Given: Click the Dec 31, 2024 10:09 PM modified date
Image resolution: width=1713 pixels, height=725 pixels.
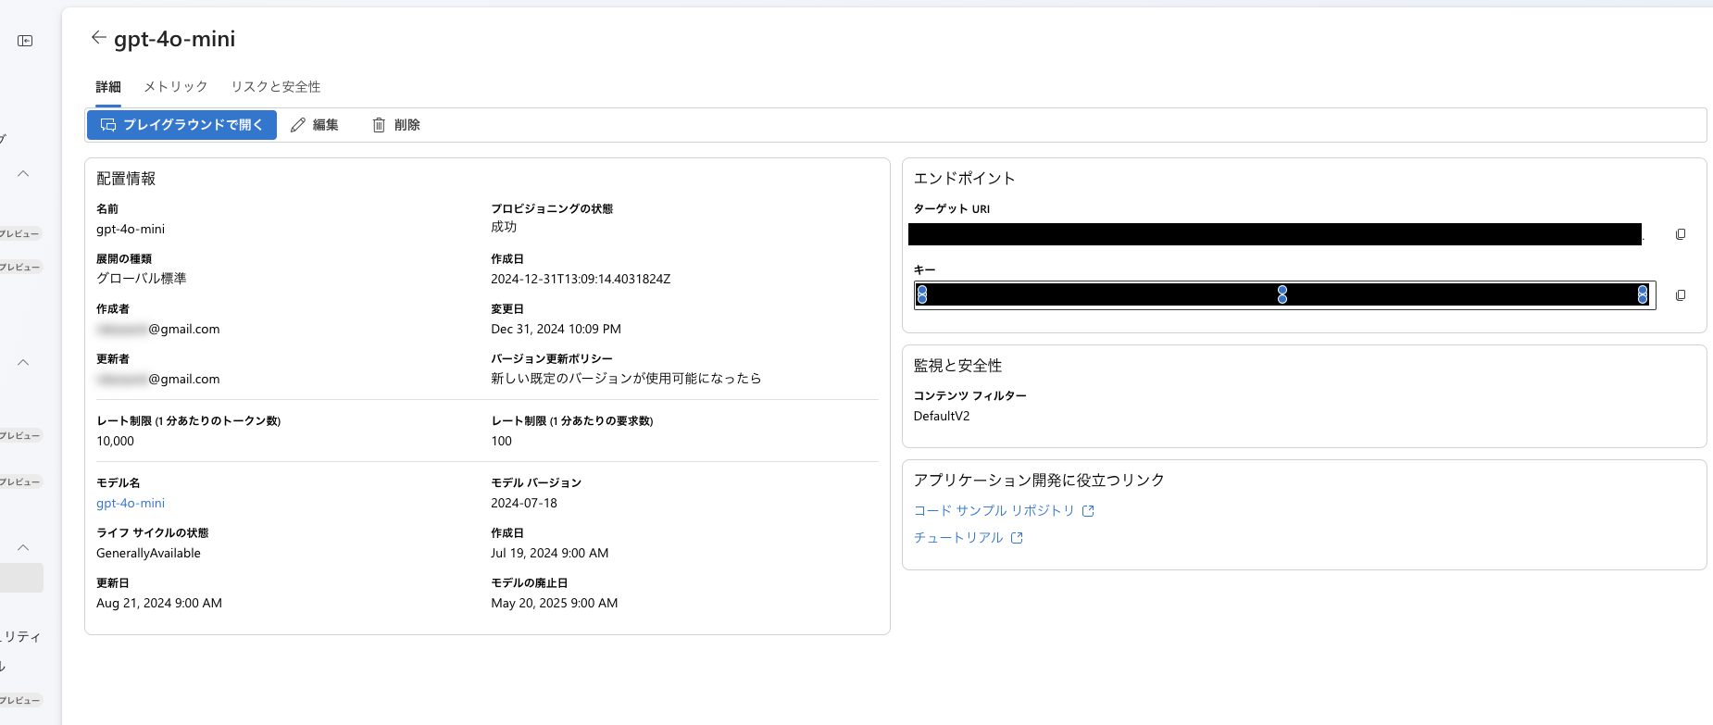Looking at the screenshot, I should coord(556,330).
